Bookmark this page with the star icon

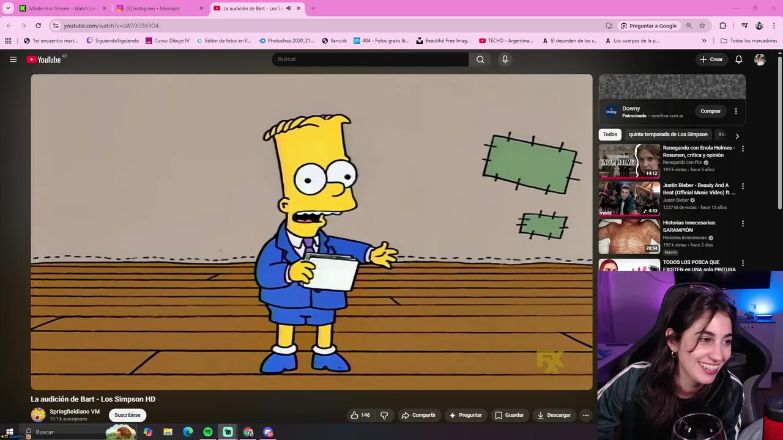(x=702, y=26)
